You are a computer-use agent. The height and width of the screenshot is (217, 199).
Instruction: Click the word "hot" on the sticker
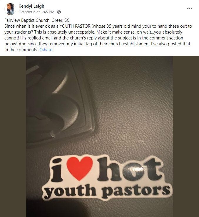coord(130,169)
